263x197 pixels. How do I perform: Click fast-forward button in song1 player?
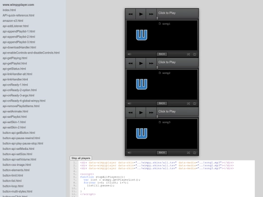(151, 14)
